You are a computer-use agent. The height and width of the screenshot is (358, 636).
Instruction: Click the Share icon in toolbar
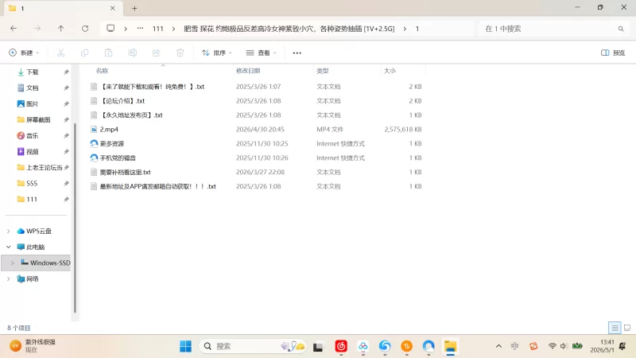pyautogui.click(x=156, y=53)
